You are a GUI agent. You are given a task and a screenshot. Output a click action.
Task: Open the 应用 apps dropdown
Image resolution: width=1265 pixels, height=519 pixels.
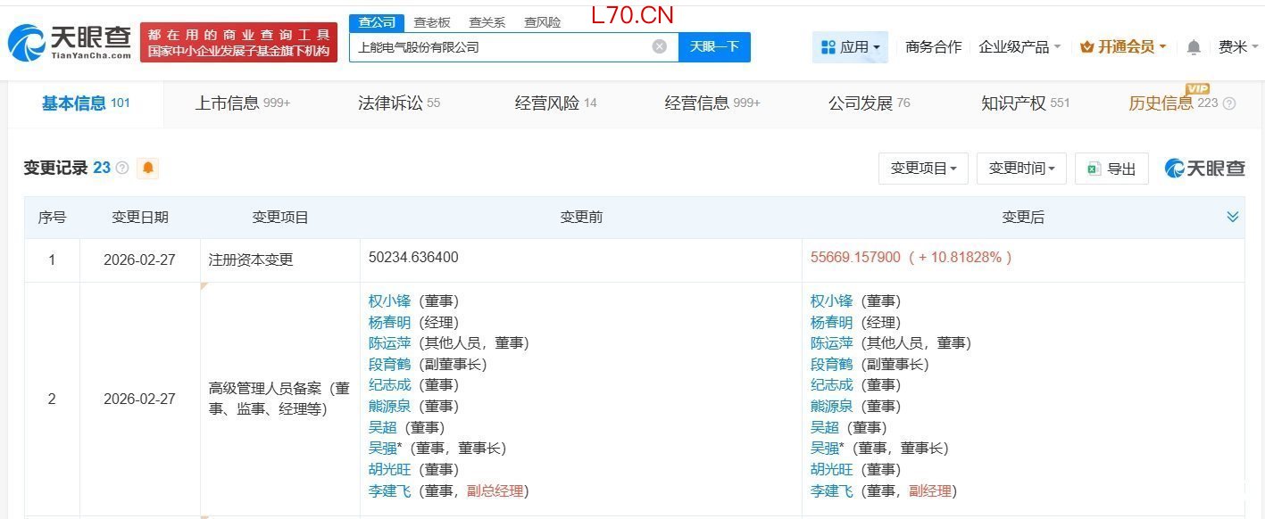[x=850, y=46]
